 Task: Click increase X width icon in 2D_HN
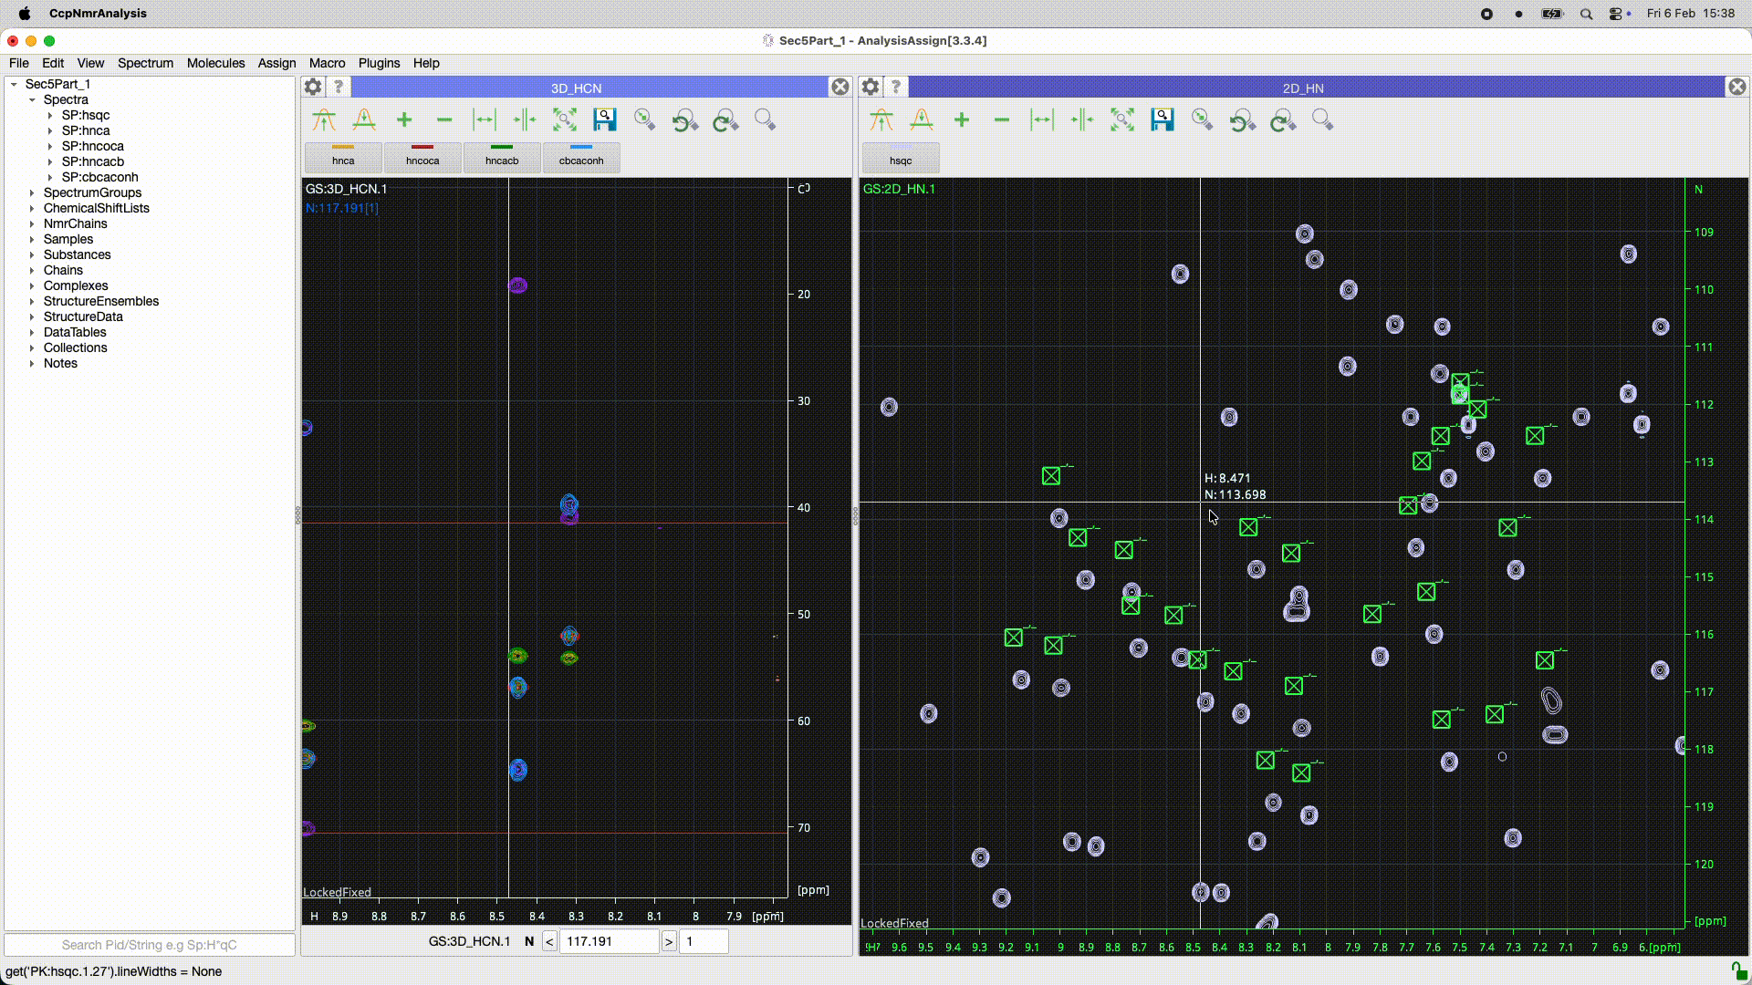(1042, 120)
